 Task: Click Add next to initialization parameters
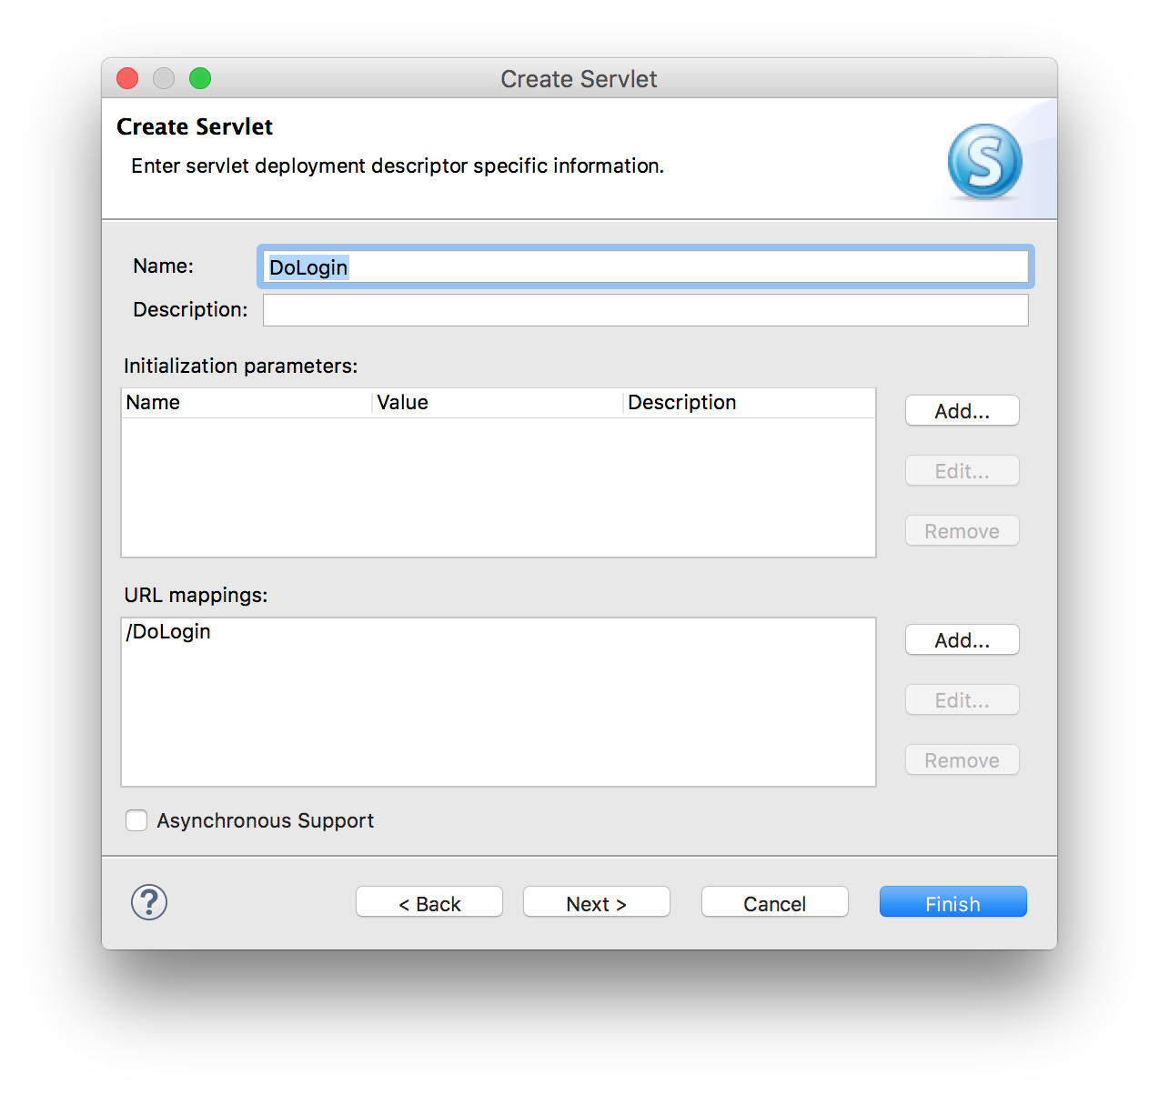pos(962,410)
